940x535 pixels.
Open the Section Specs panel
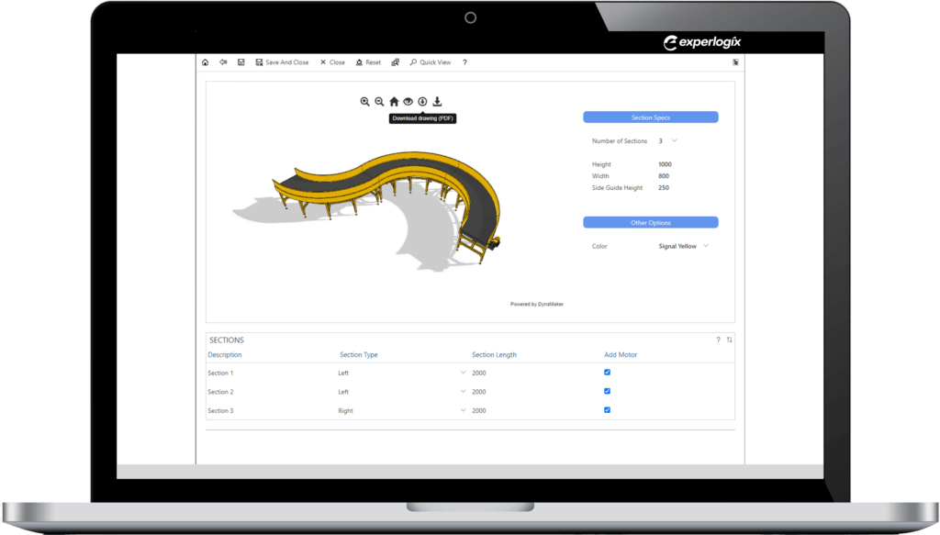(650, 117)
